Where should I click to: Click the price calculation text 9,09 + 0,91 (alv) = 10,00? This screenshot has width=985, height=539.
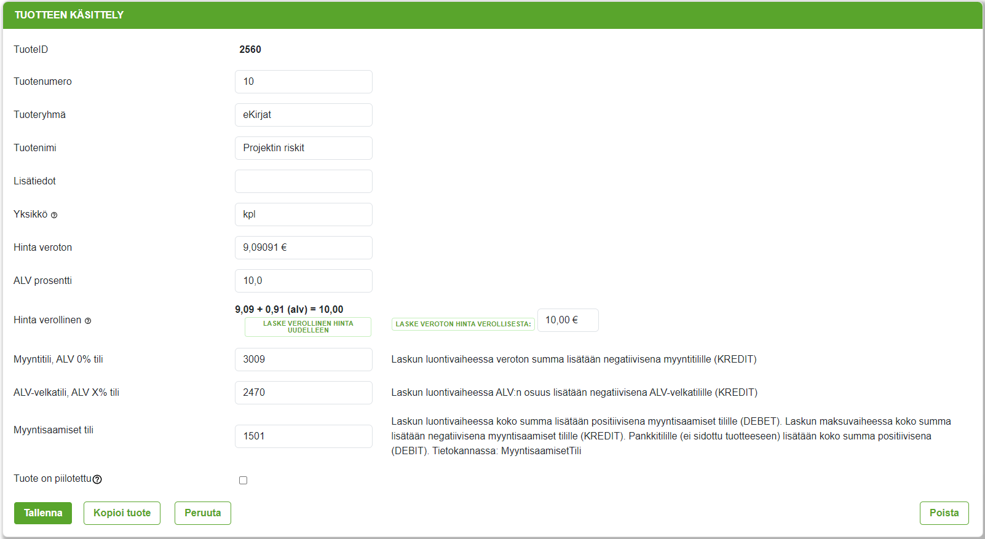coord(289,310)
